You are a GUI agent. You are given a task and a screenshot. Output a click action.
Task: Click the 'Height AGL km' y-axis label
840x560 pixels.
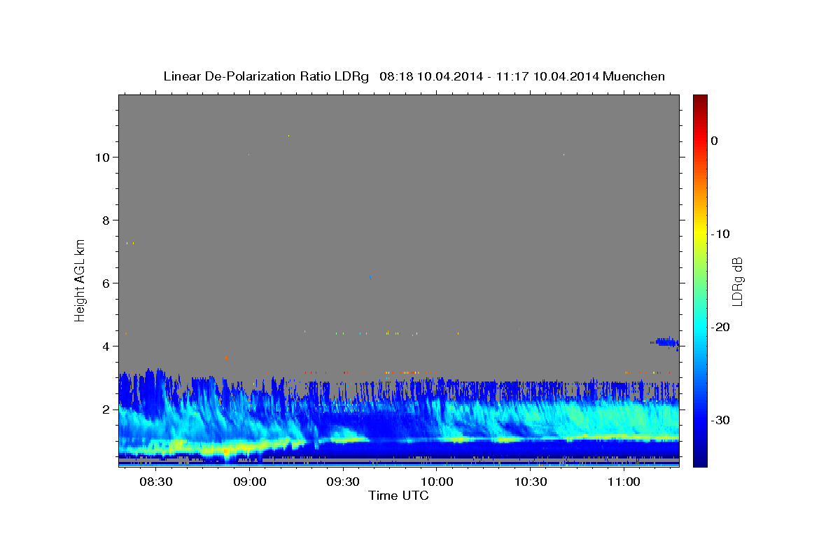point(80,280)
